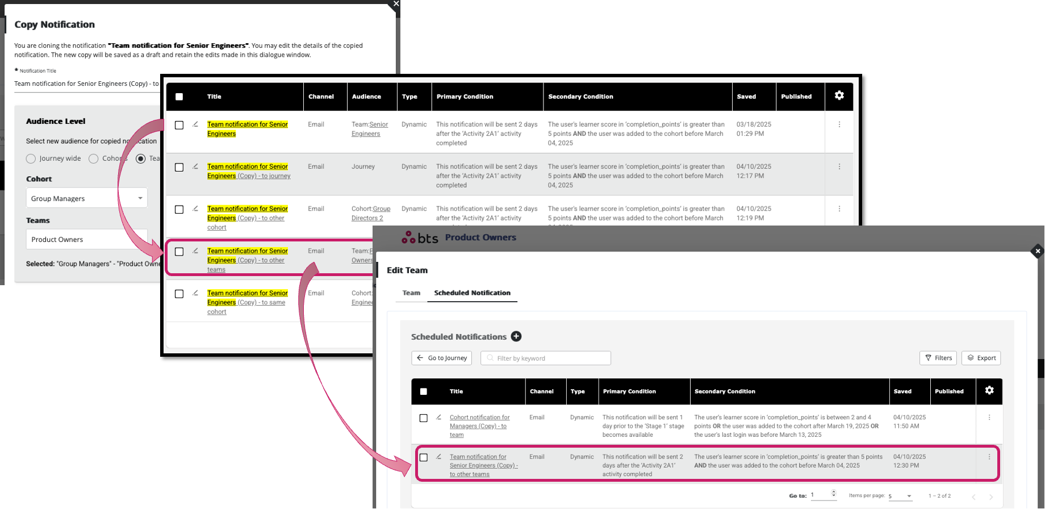The width and height of the screenshot is (1045, 509).
Task: Open 'Team notification for Senior Engineers' original link
Action: point(247,129)
